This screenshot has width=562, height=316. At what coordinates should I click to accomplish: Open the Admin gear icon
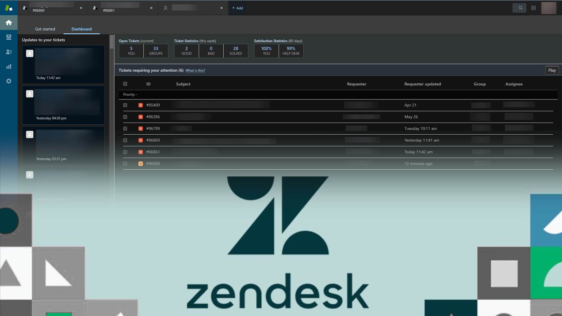pyautogui.click(x=9, y=81)
